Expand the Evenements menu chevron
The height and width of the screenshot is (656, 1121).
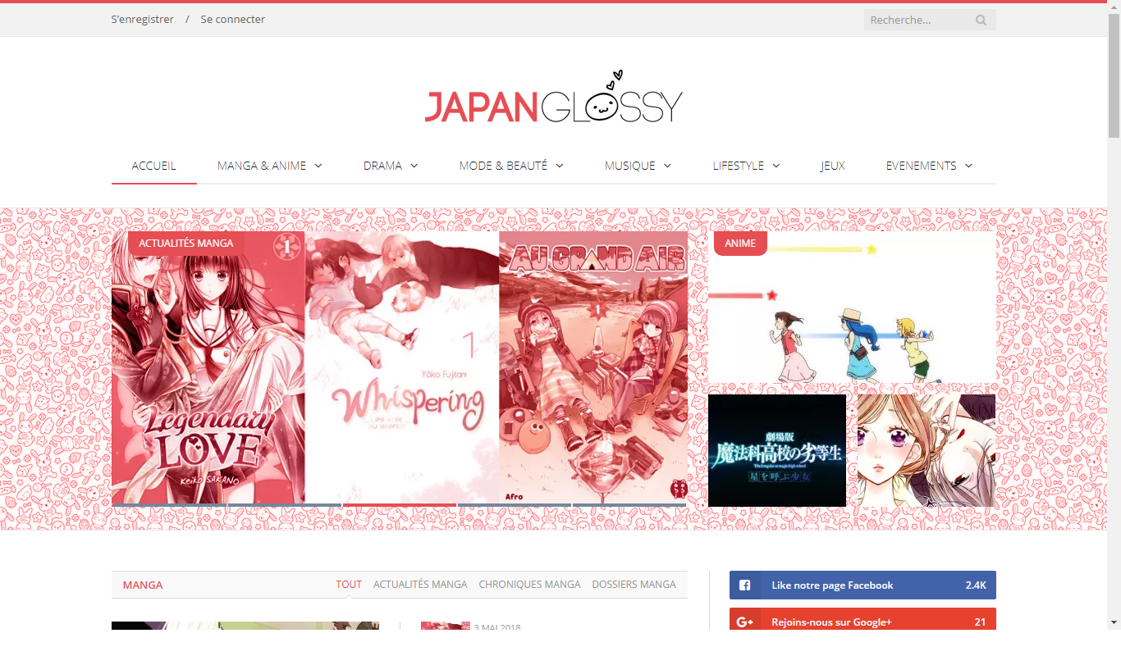968,166
